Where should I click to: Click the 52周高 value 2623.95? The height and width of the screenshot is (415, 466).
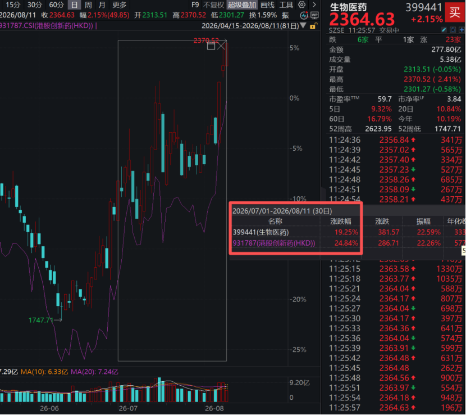pyautogui.click(x=378, y=129)
